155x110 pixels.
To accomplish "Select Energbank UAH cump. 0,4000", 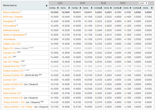I will (x=138, y=21).
